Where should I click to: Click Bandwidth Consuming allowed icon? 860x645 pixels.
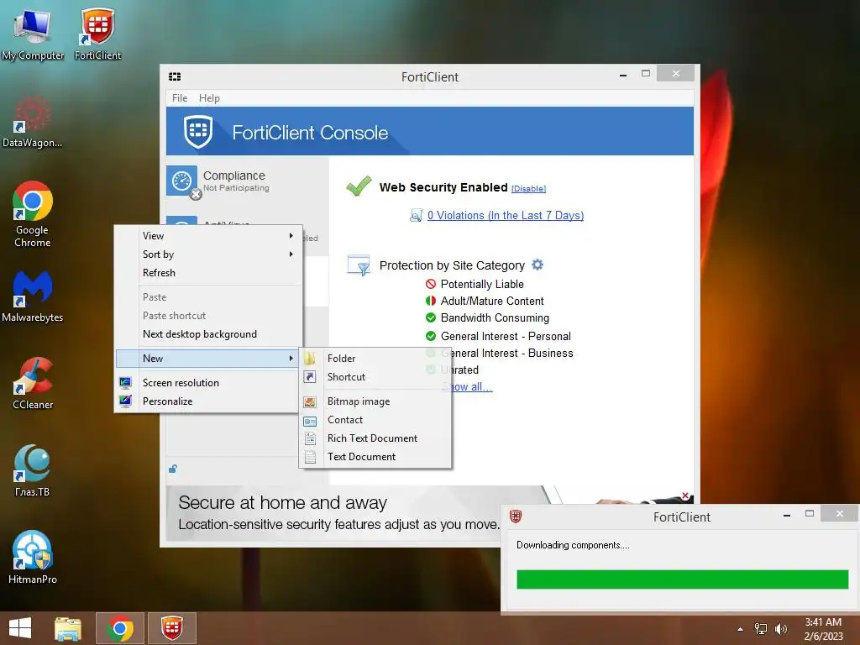[431, 317]
